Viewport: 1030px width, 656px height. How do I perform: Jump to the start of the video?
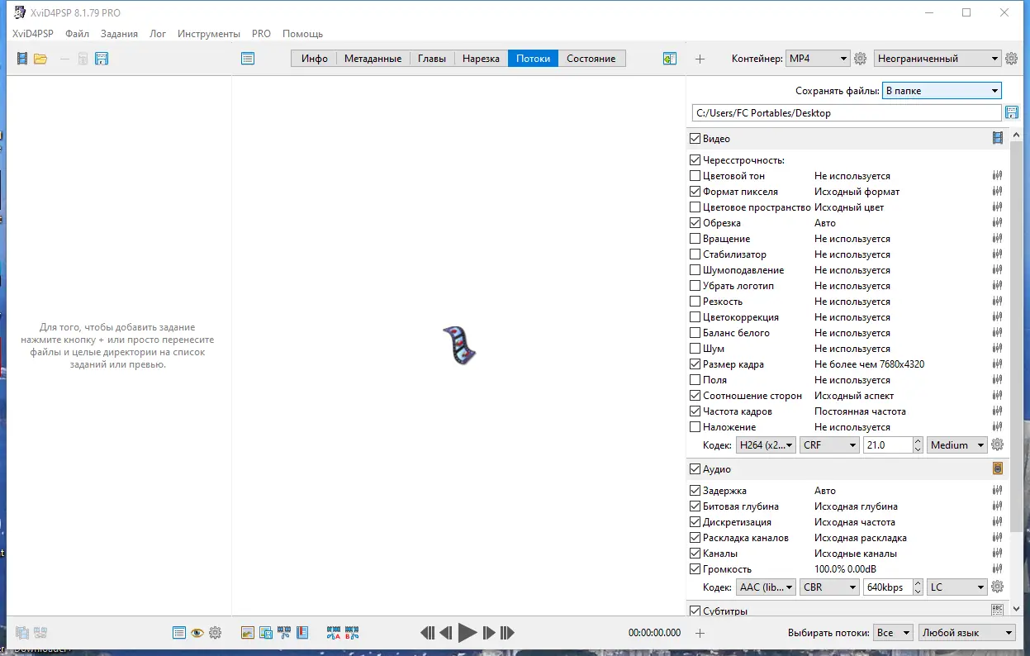tap(427, 633)
